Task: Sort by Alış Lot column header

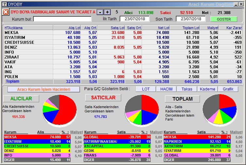Action: (x=67, y=28)
